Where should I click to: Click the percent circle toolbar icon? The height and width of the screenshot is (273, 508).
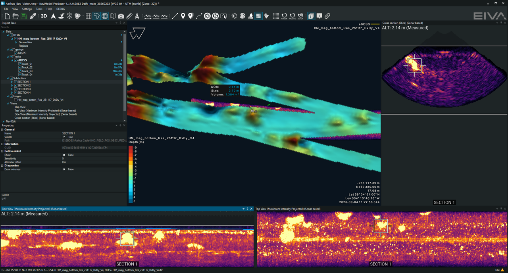tap(216, 16)
